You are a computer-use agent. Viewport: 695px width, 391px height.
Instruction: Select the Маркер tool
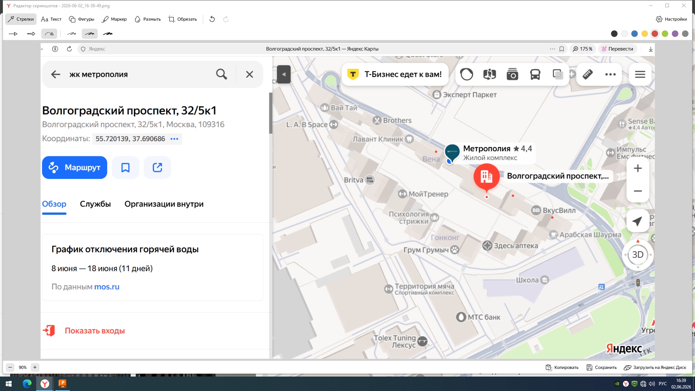tap(114, 19)
